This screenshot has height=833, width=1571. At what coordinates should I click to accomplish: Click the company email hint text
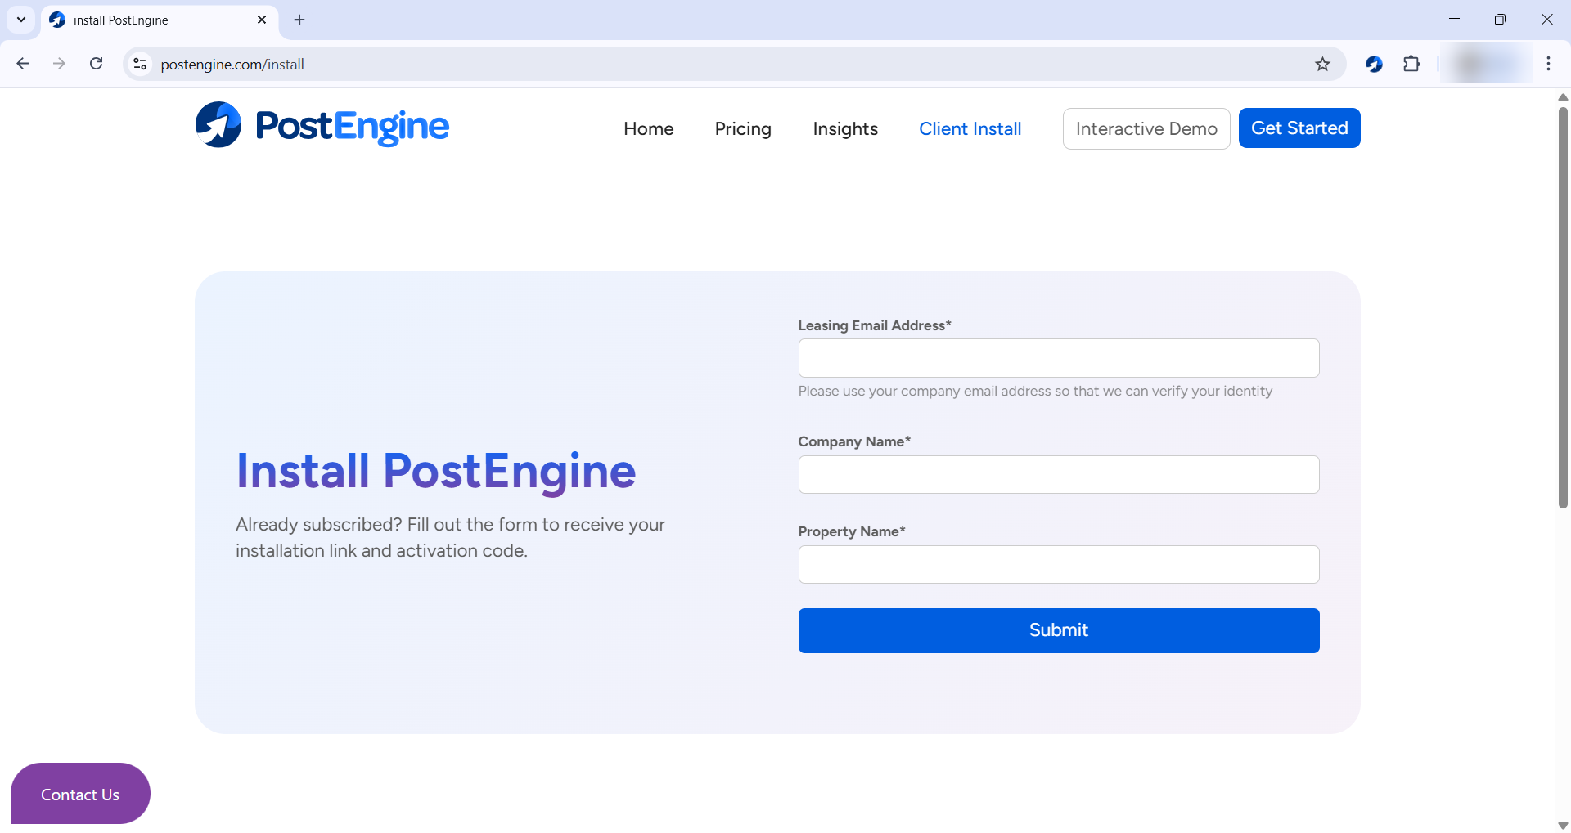[x=1035, y=392]
